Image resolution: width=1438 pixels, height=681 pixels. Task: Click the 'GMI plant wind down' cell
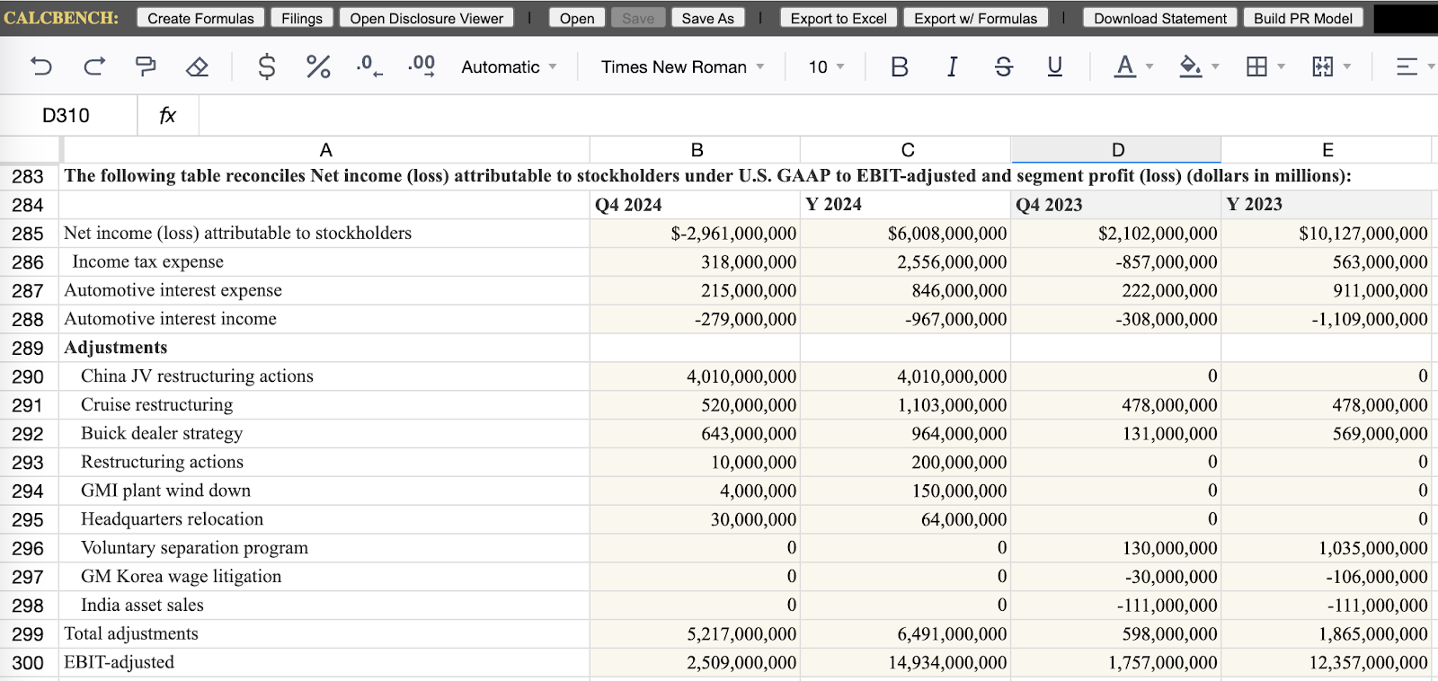point(324,491)
